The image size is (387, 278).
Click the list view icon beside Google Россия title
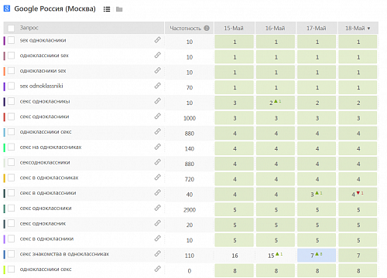click(x=107, y=9)
